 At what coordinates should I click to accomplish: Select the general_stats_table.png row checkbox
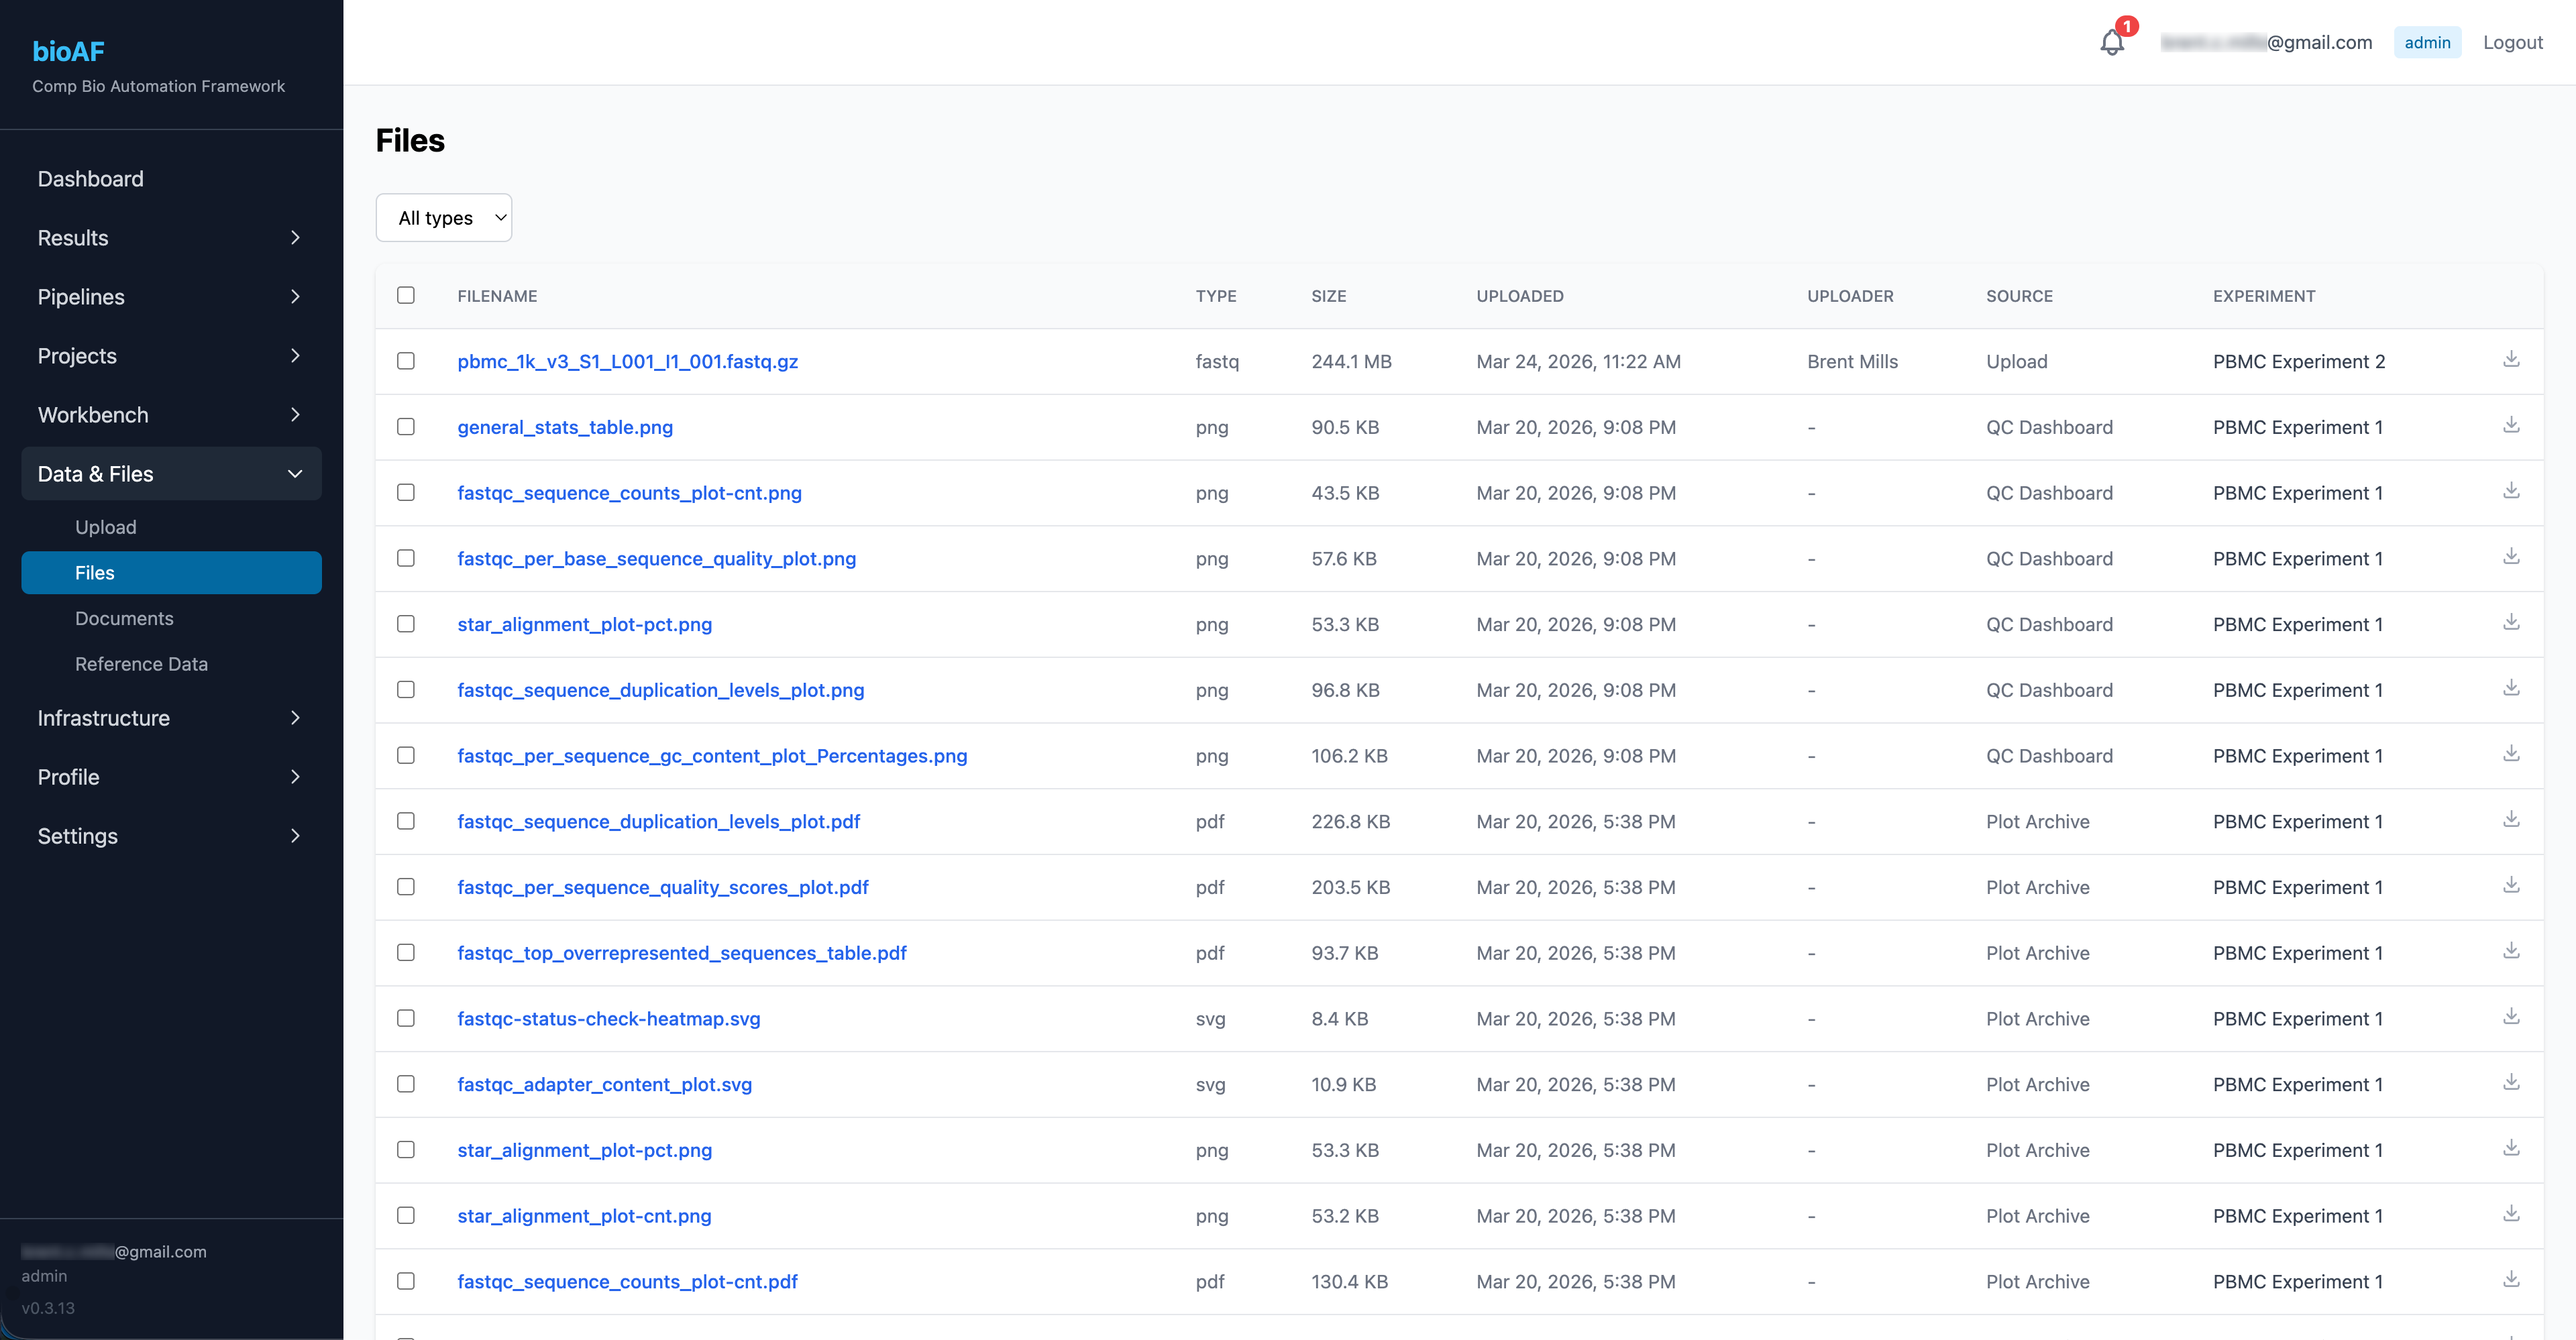click(406, 427)
